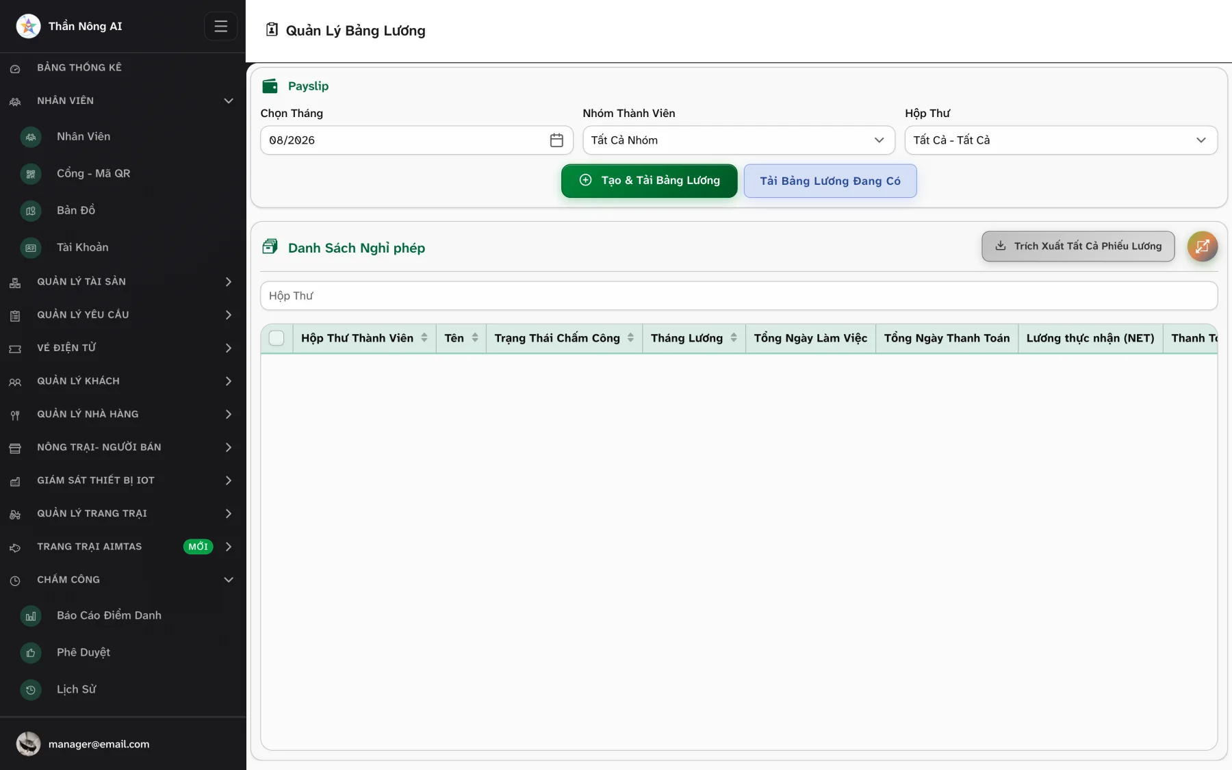
Task: Click the Vé Điện Tử ticket icon
Action: coord(15,349)
